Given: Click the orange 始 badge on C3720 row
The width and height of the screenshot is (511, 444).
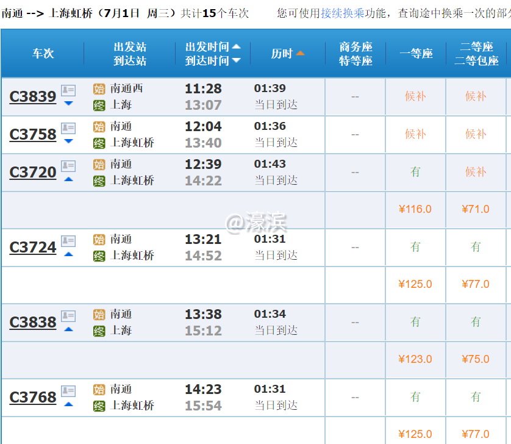Looking at the screenshot, I should click(99, 164).
